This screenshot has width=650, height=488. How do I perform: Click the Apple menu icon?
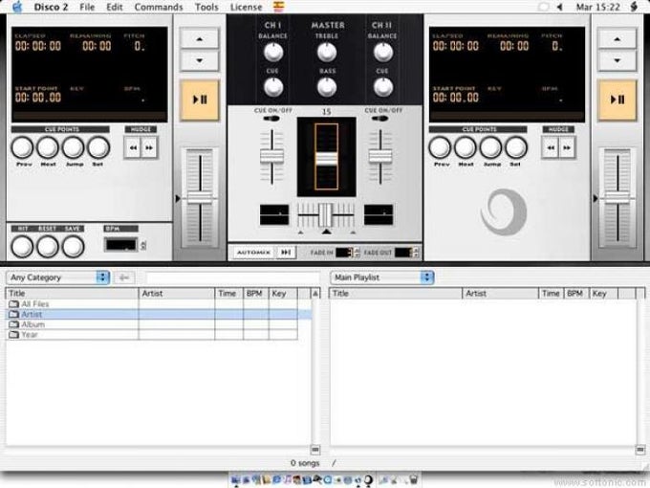[17, 7]
